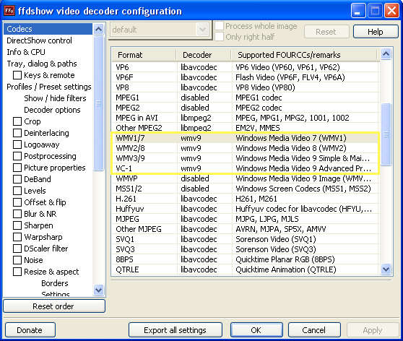This screenshot has height=341, width=403.
Task: Select Codecs in the left list
Action: [x=48, y=29]
